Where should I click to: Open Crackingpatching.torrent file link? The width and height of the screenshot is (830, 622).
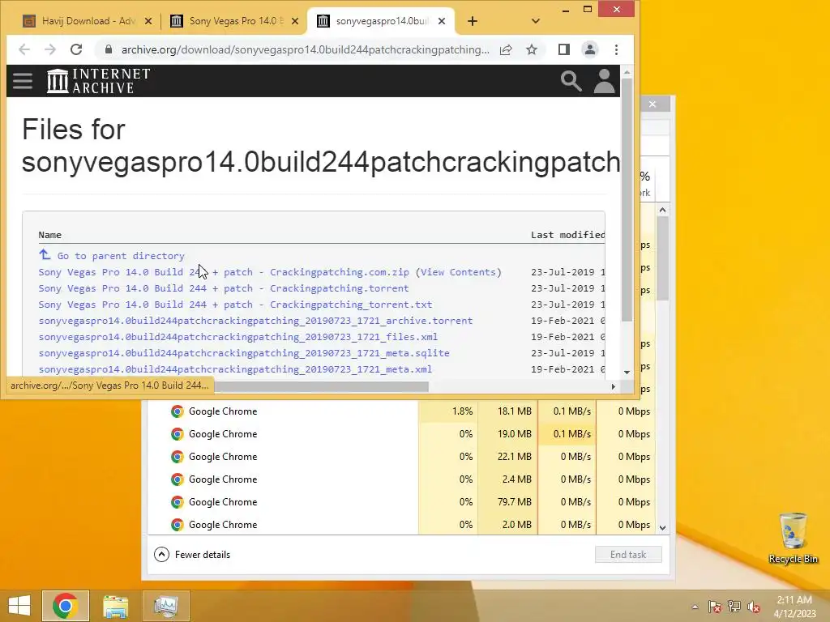[224, 288]
